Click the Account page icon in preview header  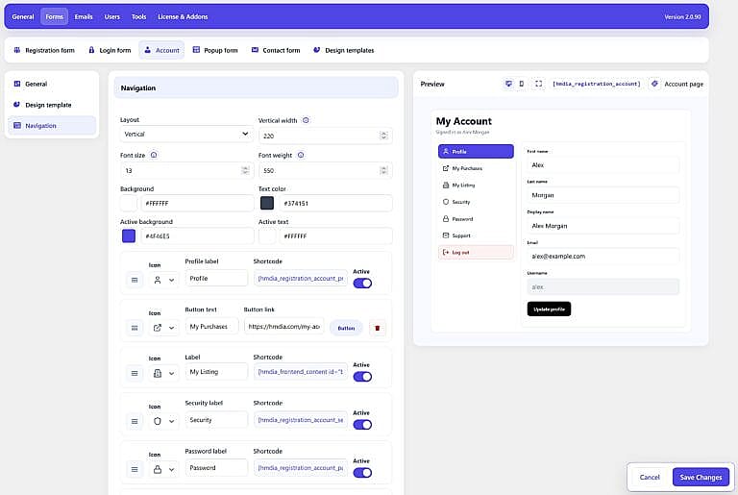point(654,84)
